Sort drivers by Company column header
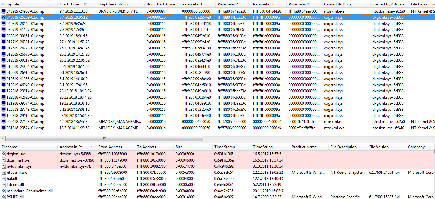 (420, 147)
